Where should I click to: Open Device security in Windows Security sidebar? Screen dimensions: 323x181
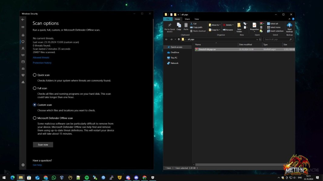(23, 68)
